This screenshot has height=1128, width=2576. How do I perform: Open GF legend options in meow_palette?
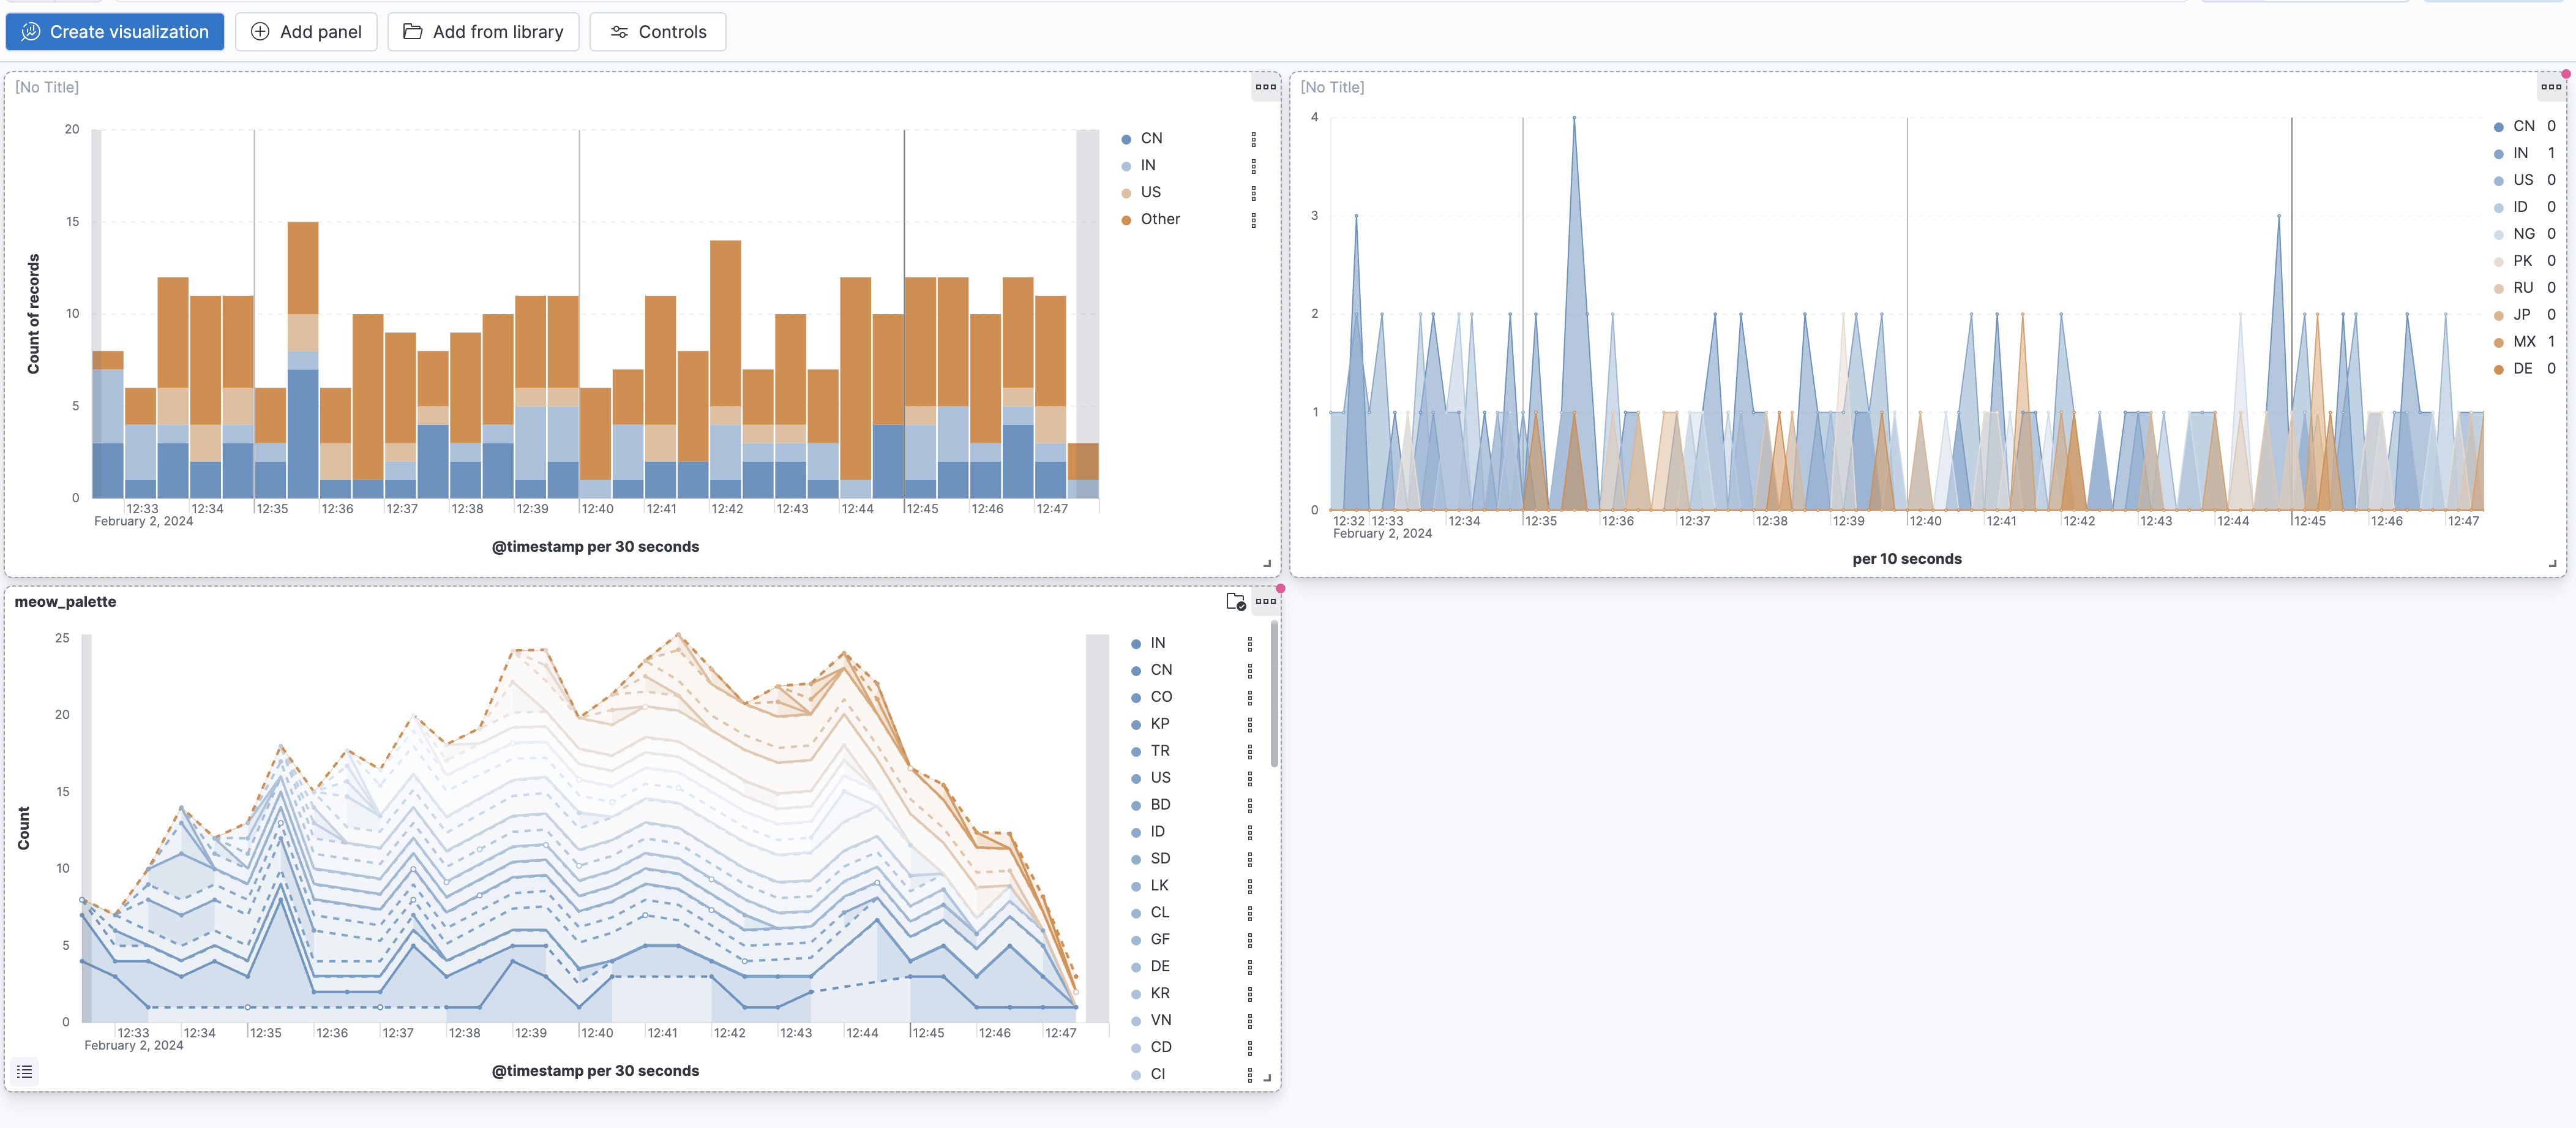(x=1249, y=941)
